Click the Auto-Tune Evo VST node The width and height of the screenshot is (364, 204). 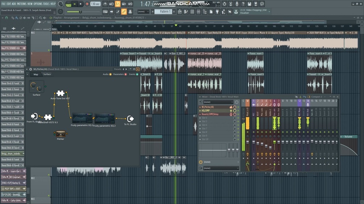tap(60, 93)
